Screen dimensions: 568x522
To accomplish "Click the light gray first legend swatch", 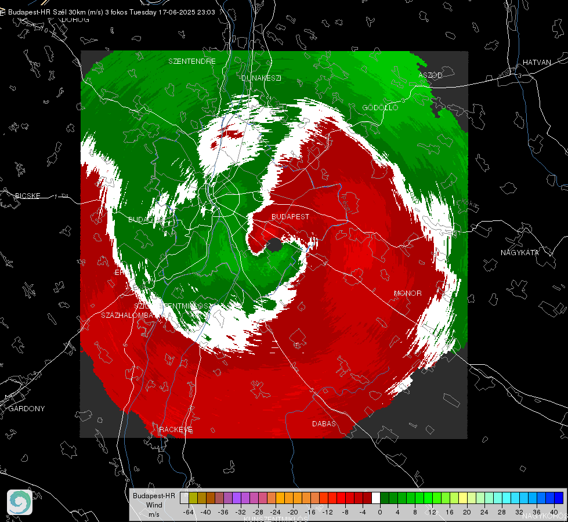I will (184, 498).
